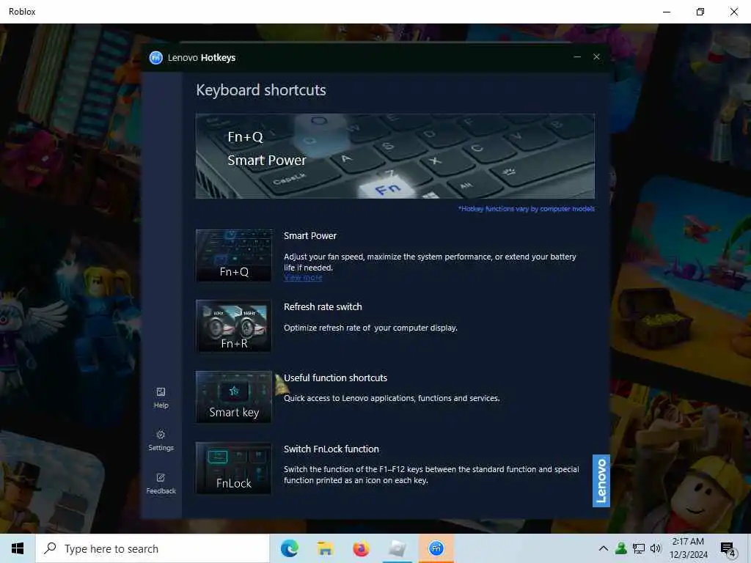Close the Lenovo Hotkeys window
This screenshot has width=751, height=563.
pyautogui.click(x=596, y=57)
